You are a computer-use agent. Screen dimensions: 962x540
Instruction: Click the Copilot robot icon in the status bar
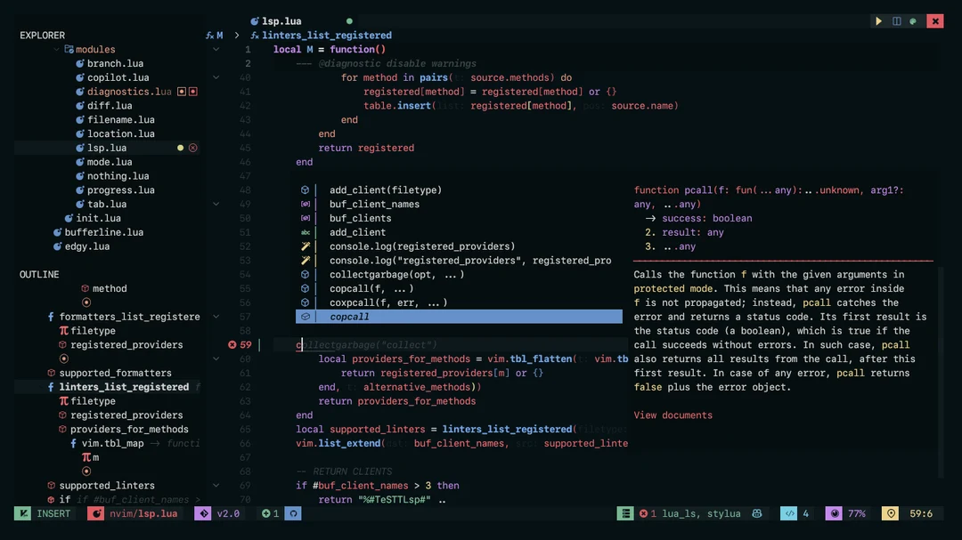point(757,513)
